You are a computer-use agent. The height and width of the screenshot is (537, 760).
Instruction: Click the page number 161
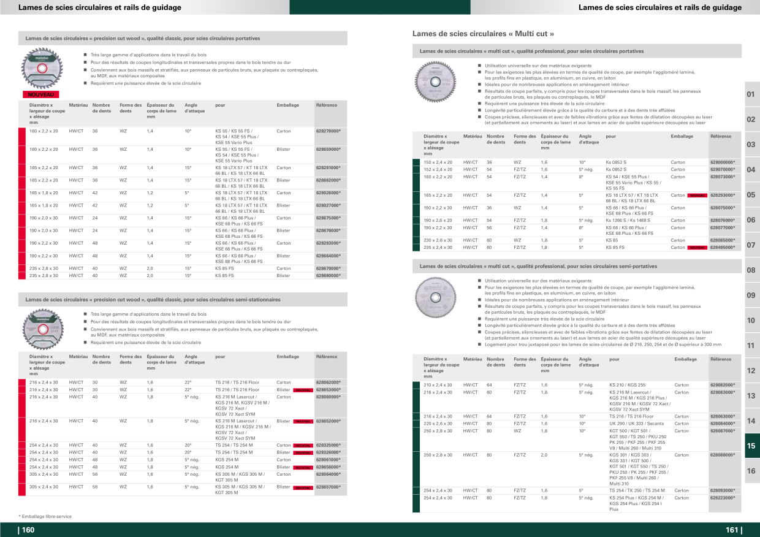coord(733,530)
